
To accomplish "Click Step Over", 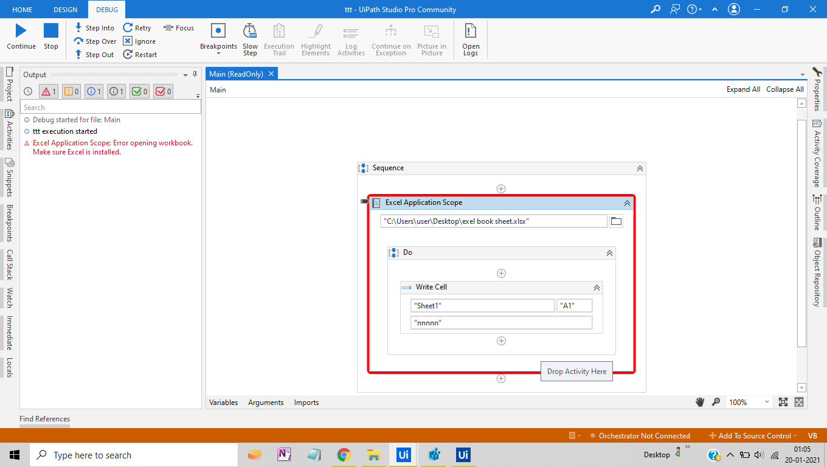I will (95, 41).
